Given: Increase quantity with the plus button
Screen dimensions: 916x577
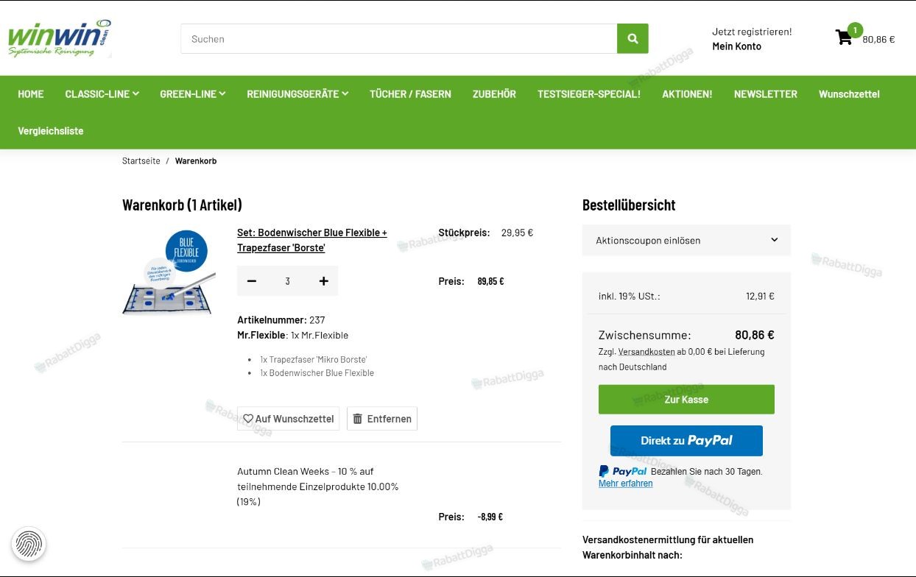Looking at the screenshot, I should (323, 281).
